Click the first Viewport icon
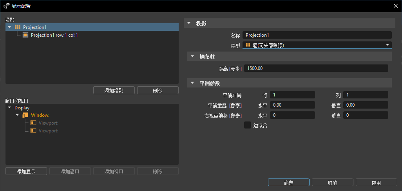The image size is (402, 191). tap(33, 123)
